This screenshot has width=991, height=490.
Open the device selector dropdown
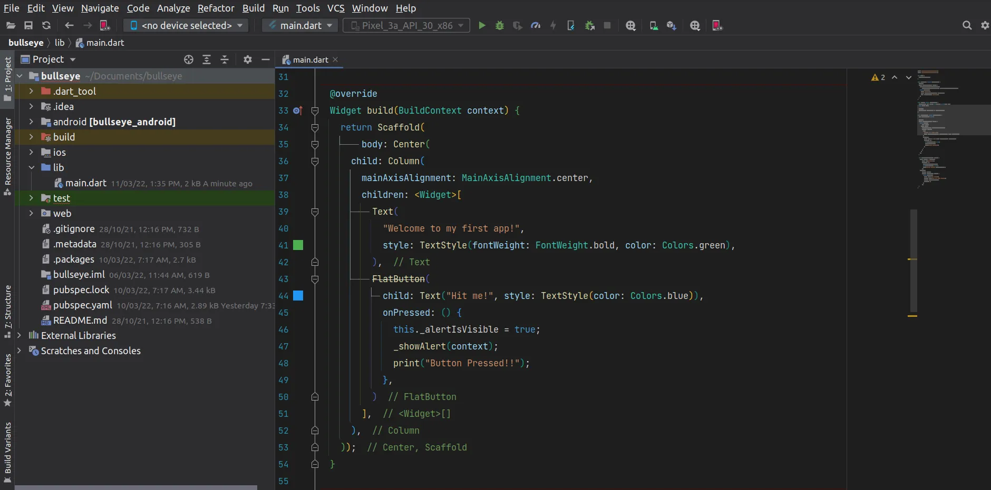[187, 25]
